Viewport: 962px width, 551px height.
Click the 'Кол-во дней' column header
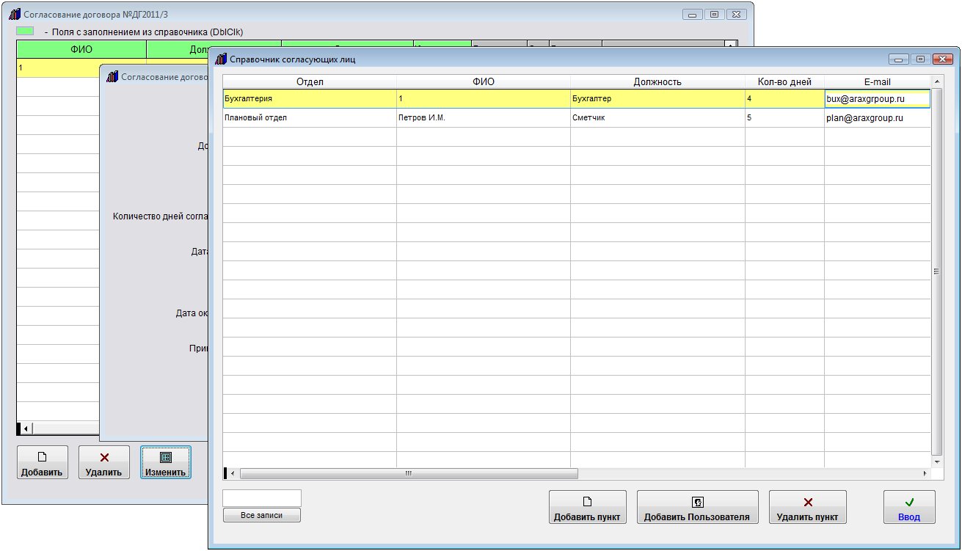784,82
